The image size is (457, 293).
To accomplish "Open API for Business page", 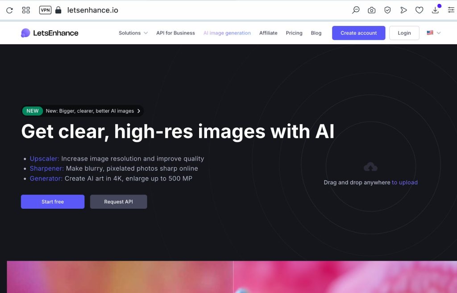I will point(175,33).
